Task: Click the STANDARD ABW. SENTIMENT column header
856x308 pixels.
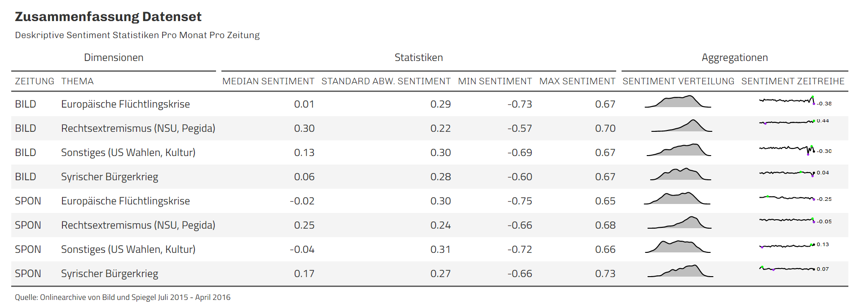Action: [x=386, y=81]
